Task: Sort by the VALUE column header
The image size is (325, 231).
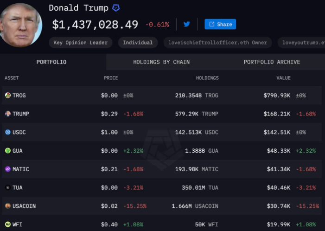Action: point(283,78)
